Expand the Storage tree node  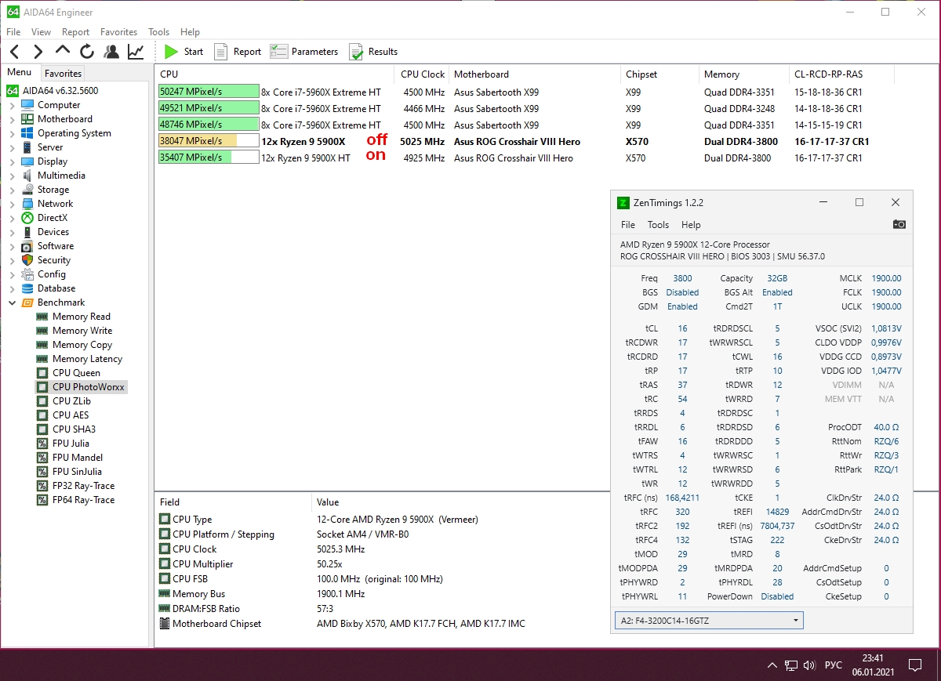tap(12, 190)
